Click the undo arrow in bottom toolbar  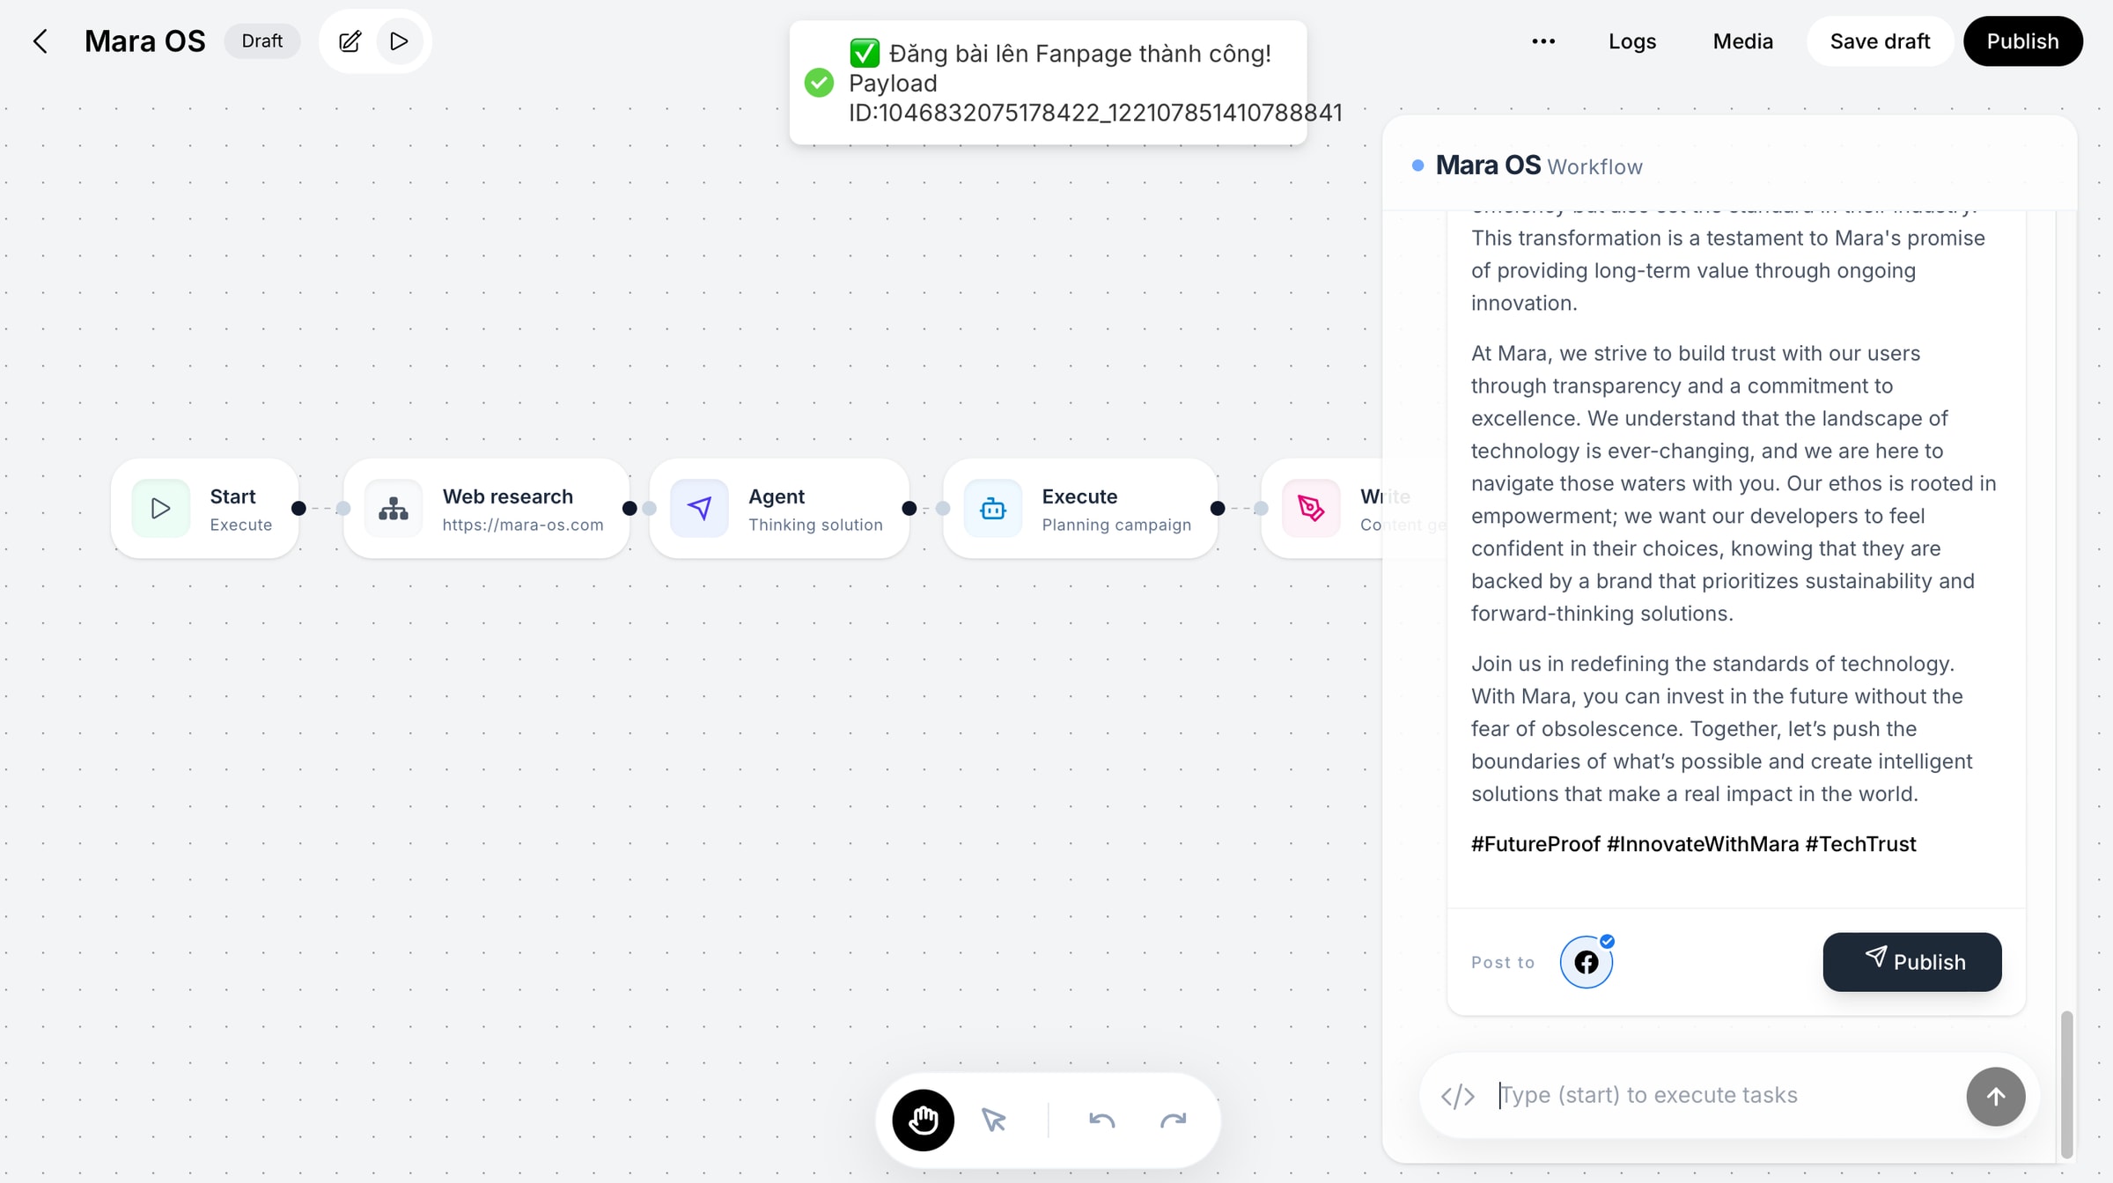tap(1101, 1121)
